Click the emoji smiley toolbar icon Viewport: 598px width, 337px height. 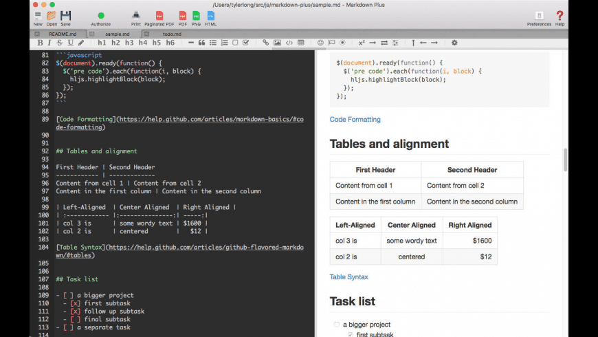(x=320, y=43)
